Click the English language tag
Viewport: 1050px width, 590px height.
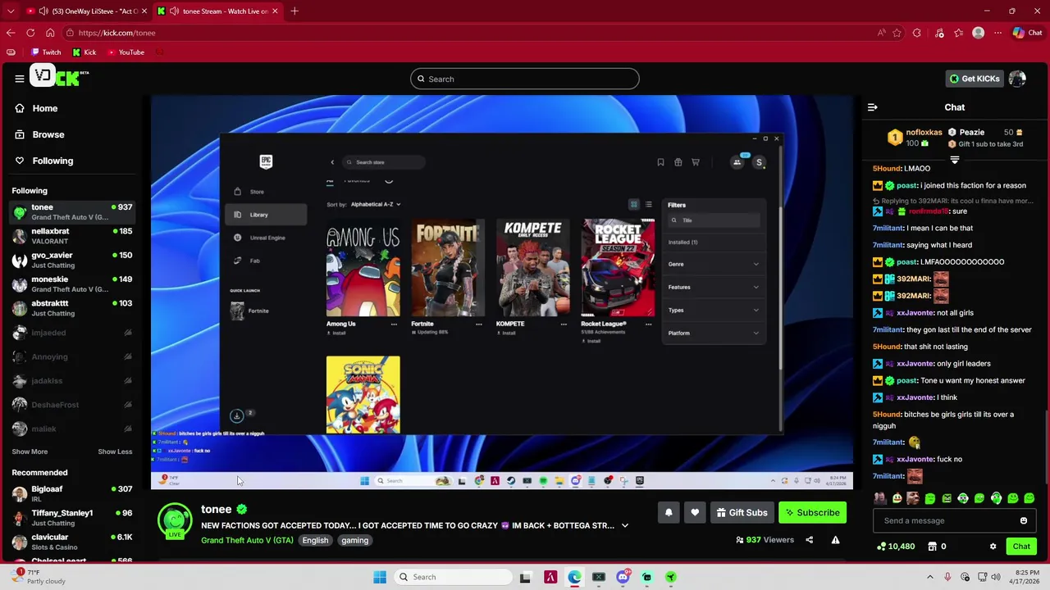tap(315, 540)
